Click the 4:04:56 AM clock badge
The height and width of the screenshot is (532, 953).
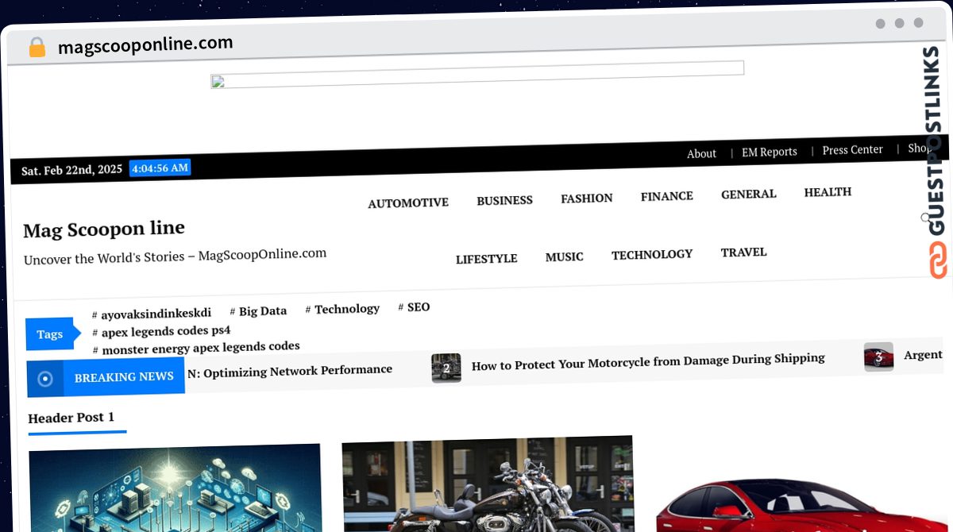click(160, 168)
